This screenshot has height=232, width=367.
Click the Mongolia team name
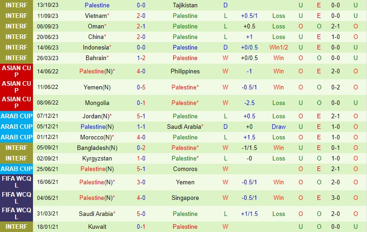[x=97, y=103]
